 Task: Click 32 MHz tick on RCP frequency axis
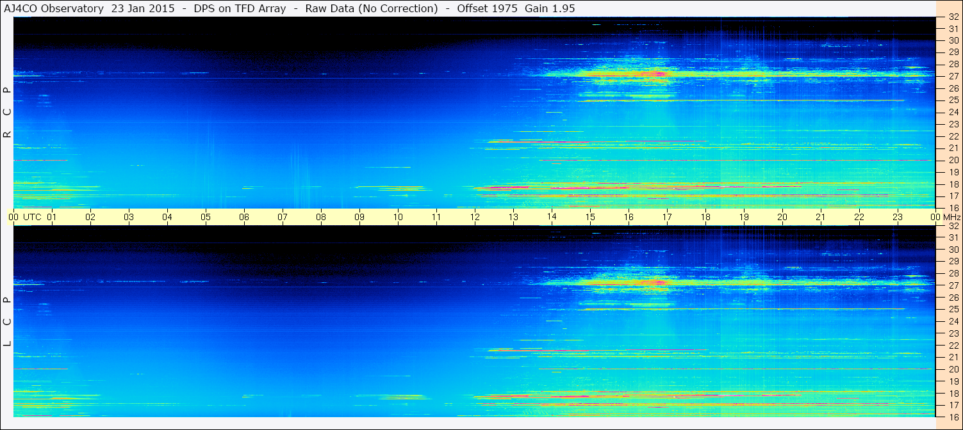click(x=953, y=17)
